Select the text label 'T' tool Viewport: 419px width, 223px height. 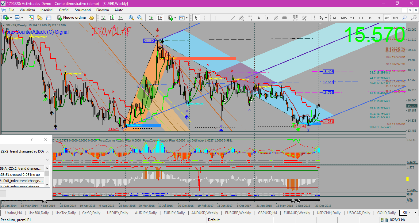(x=267, y=18)
